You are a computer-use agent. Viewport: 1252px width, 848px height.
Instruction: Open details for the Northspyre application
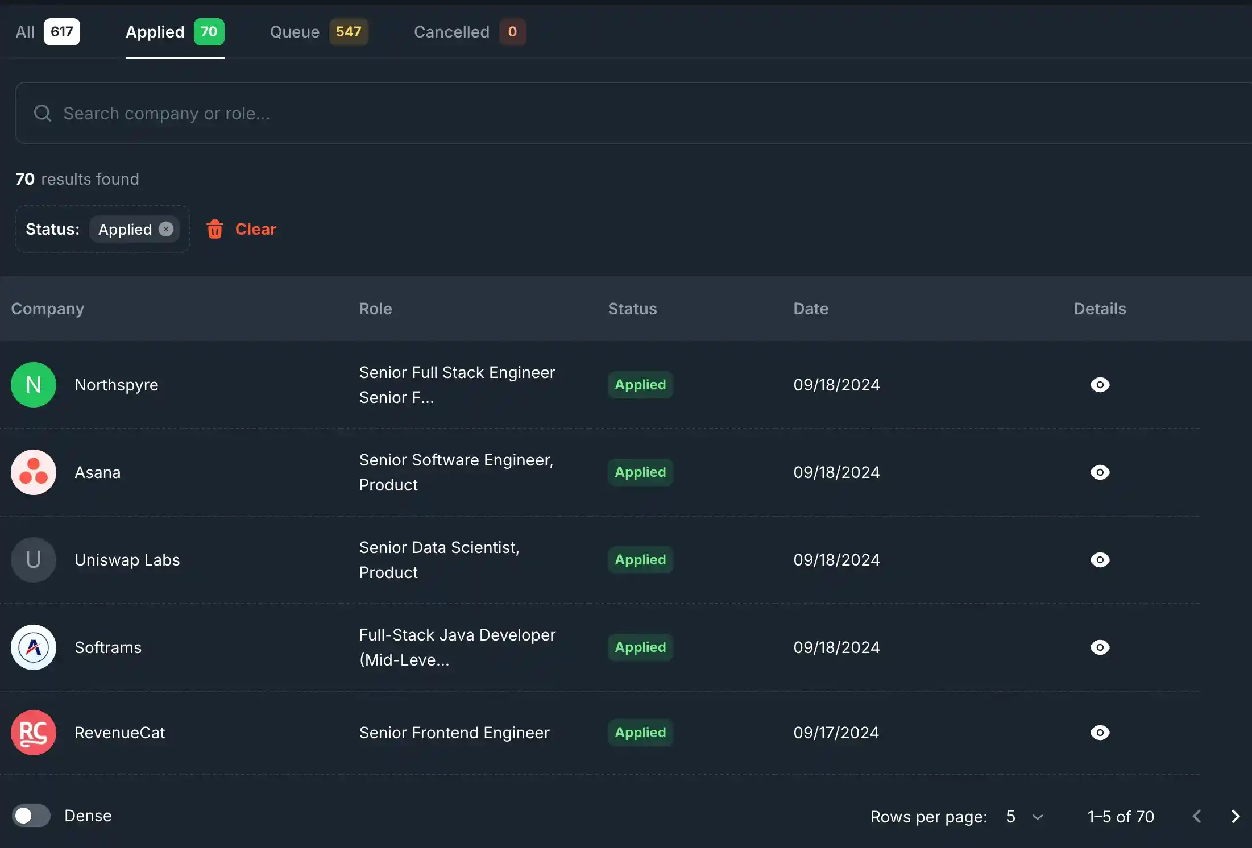click(x=1099, y=385)
